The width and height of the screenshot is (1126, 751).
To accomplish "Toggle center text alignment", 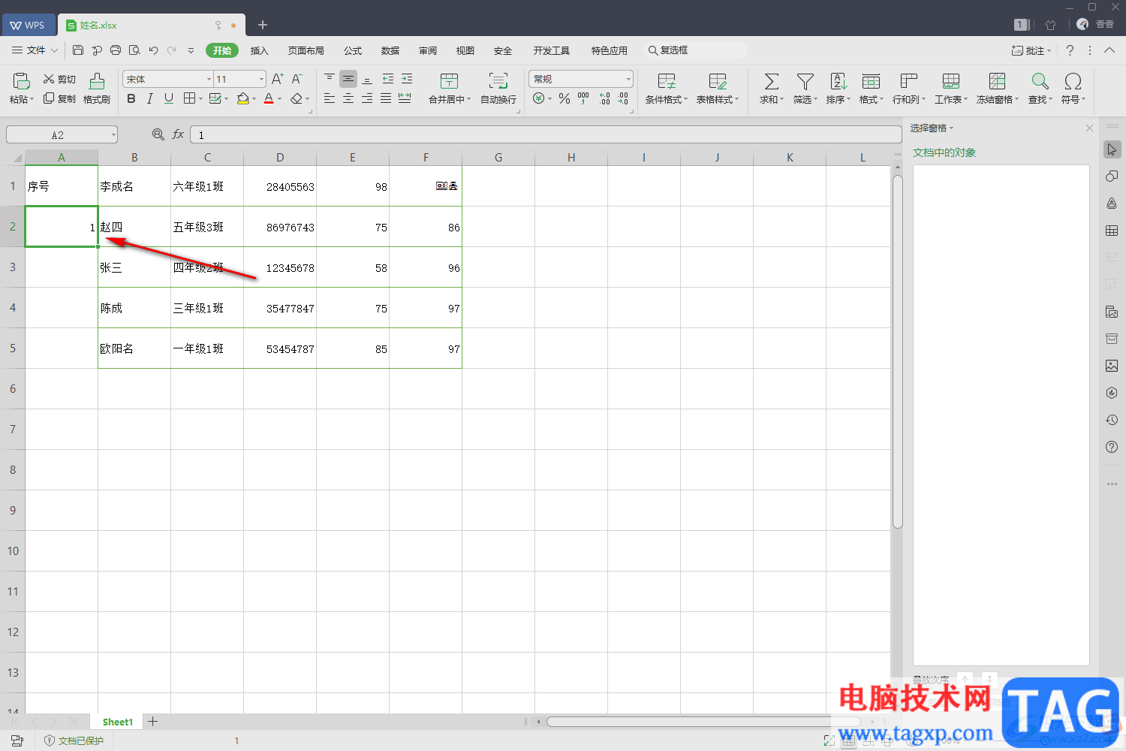I will pos(348,98).
